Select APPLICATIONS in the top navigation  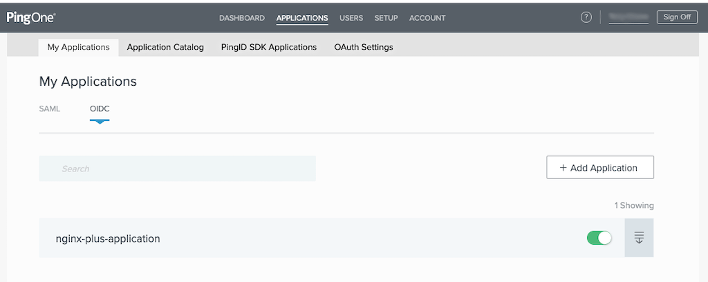click(x=302, y=18)
